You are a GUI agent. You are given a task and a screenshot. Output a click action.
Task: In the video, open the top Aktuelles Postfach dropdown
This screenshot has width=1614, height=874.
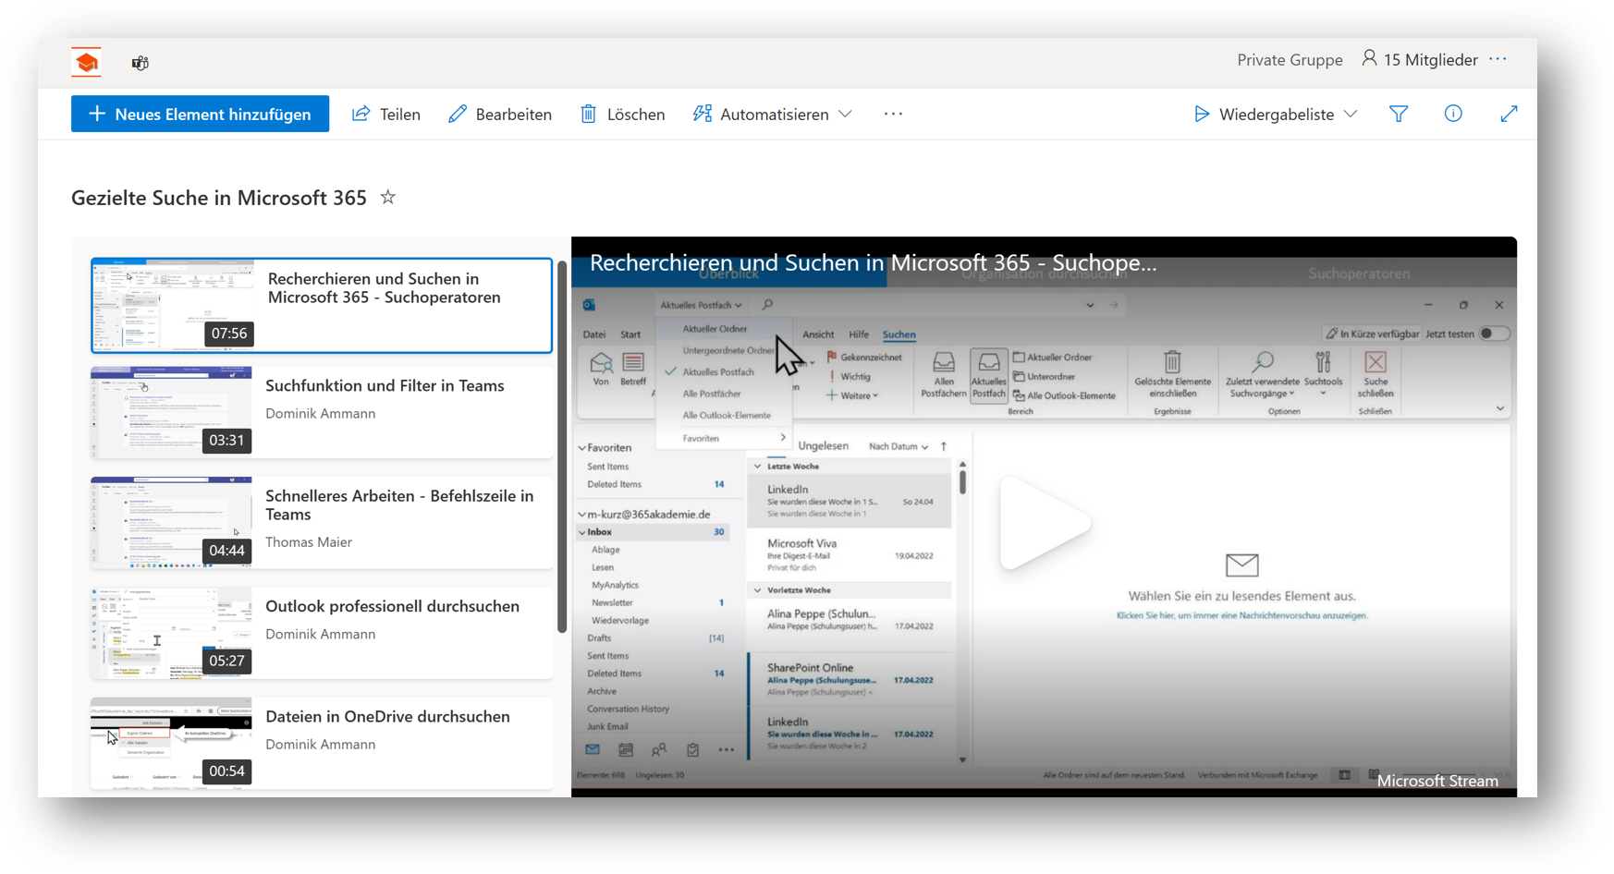(x=701, y=305)
